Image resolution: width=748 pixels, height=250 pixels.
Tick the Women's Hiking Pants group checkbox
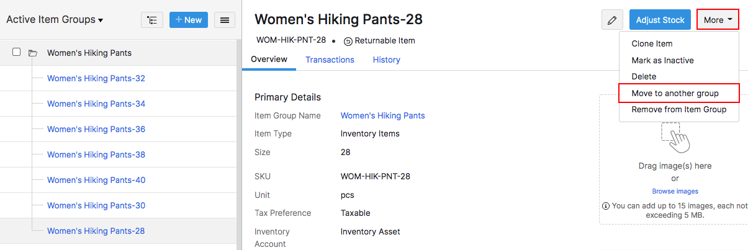tap(17, 52)
